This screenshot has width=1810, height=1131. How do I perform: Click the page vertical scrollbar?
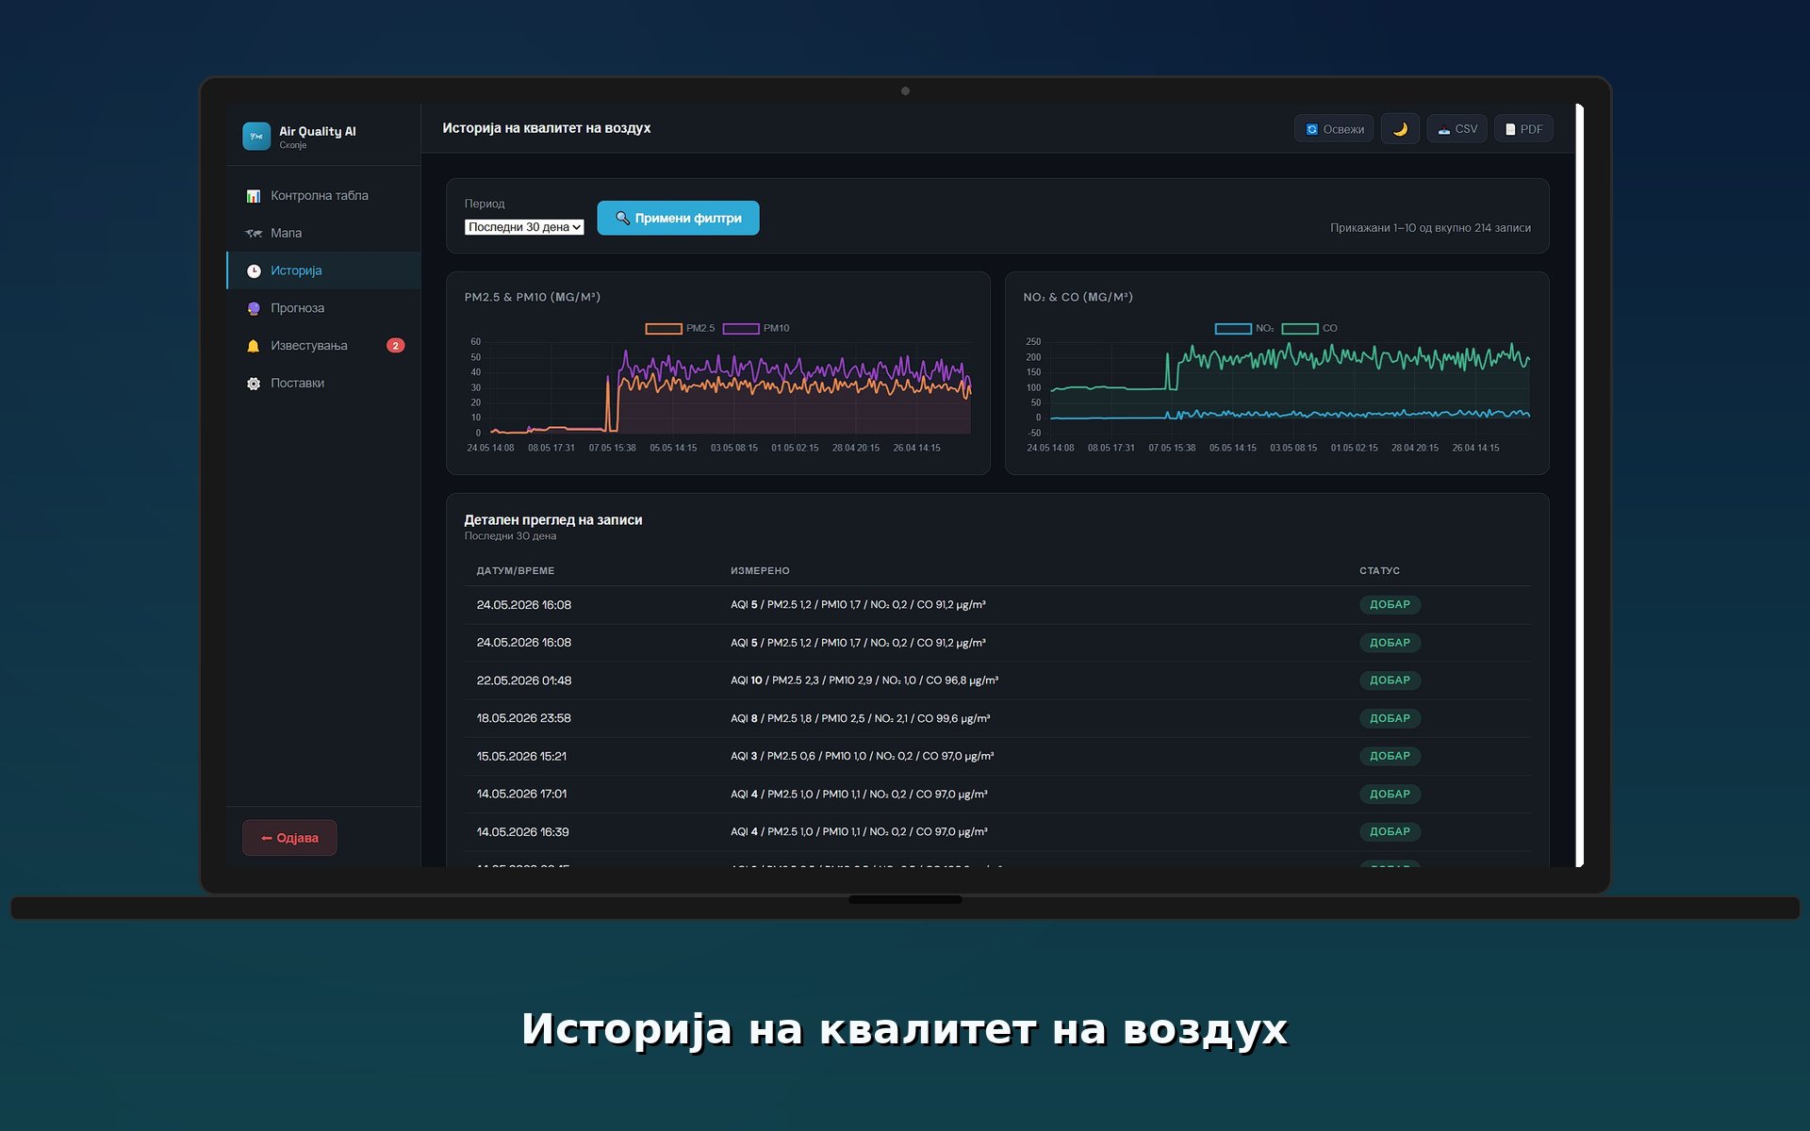coord(1579,484)
